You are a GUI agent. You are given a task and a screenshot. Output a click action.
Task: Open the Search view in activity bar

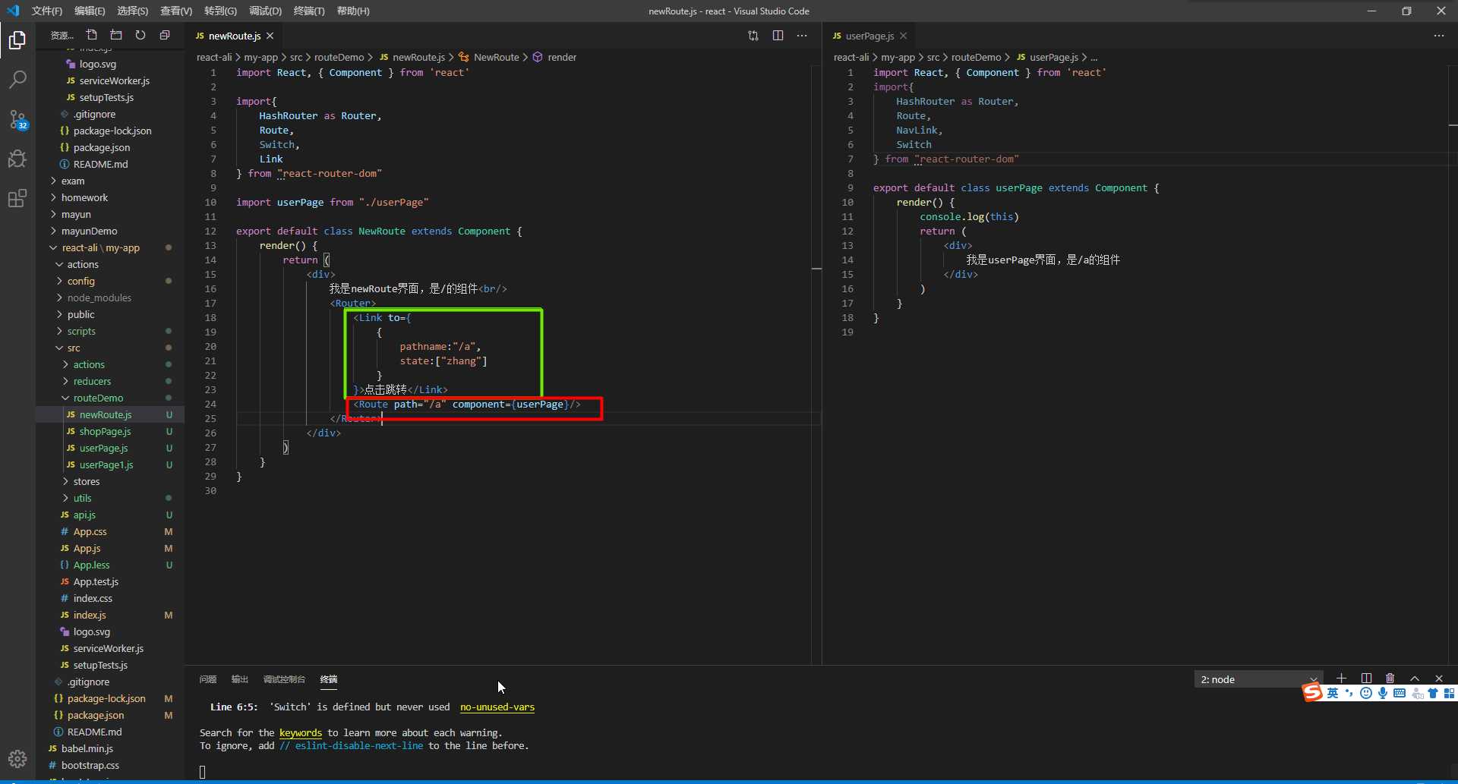tap(17, 80)
